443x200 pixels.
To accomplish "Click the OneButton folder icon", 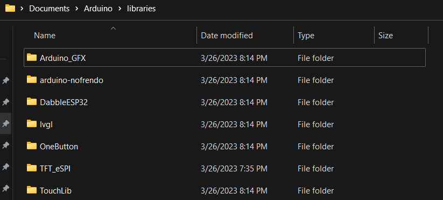I will (32, 146).
